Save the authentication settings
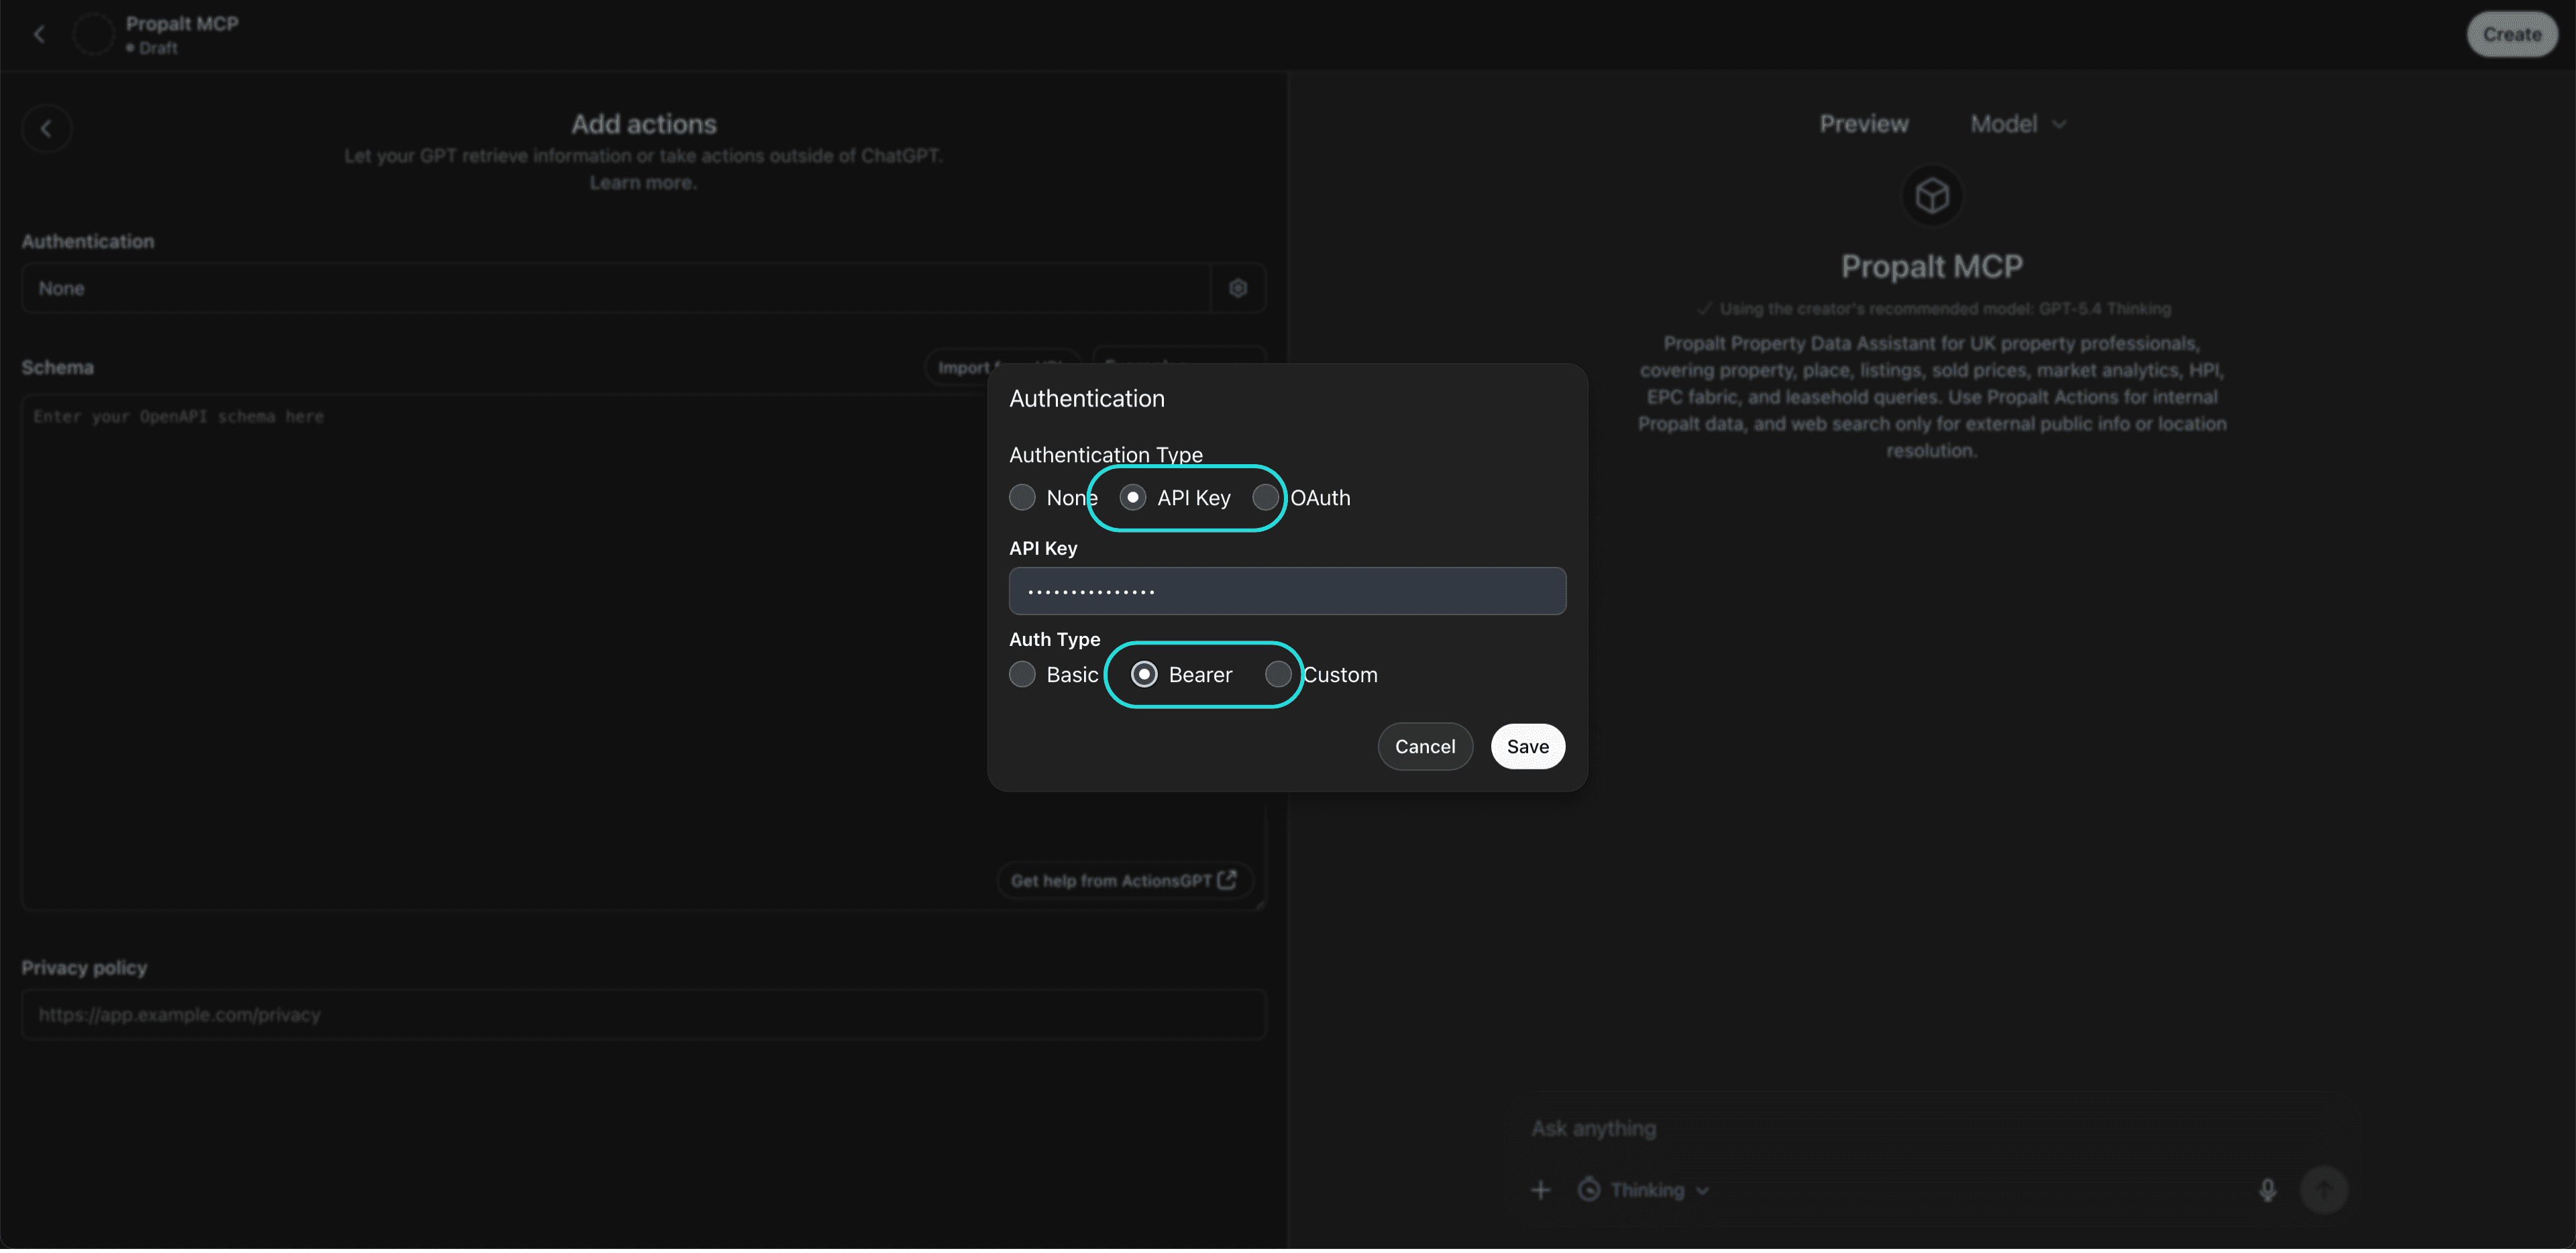Image resolution: width=2576 pixels, height=1253 pixels. 1527,746
